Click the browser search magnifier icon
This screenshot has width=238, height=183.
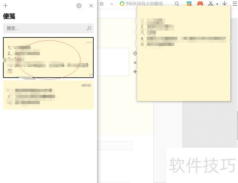click(177, 4)
